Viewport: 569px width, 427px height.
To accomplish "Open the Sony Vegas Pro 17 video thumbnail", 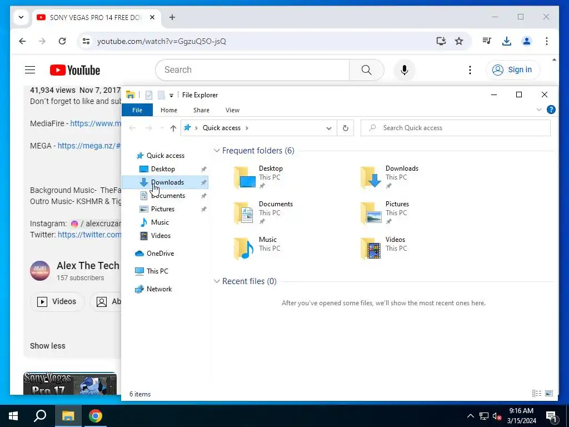I will [x=70, y=384].
